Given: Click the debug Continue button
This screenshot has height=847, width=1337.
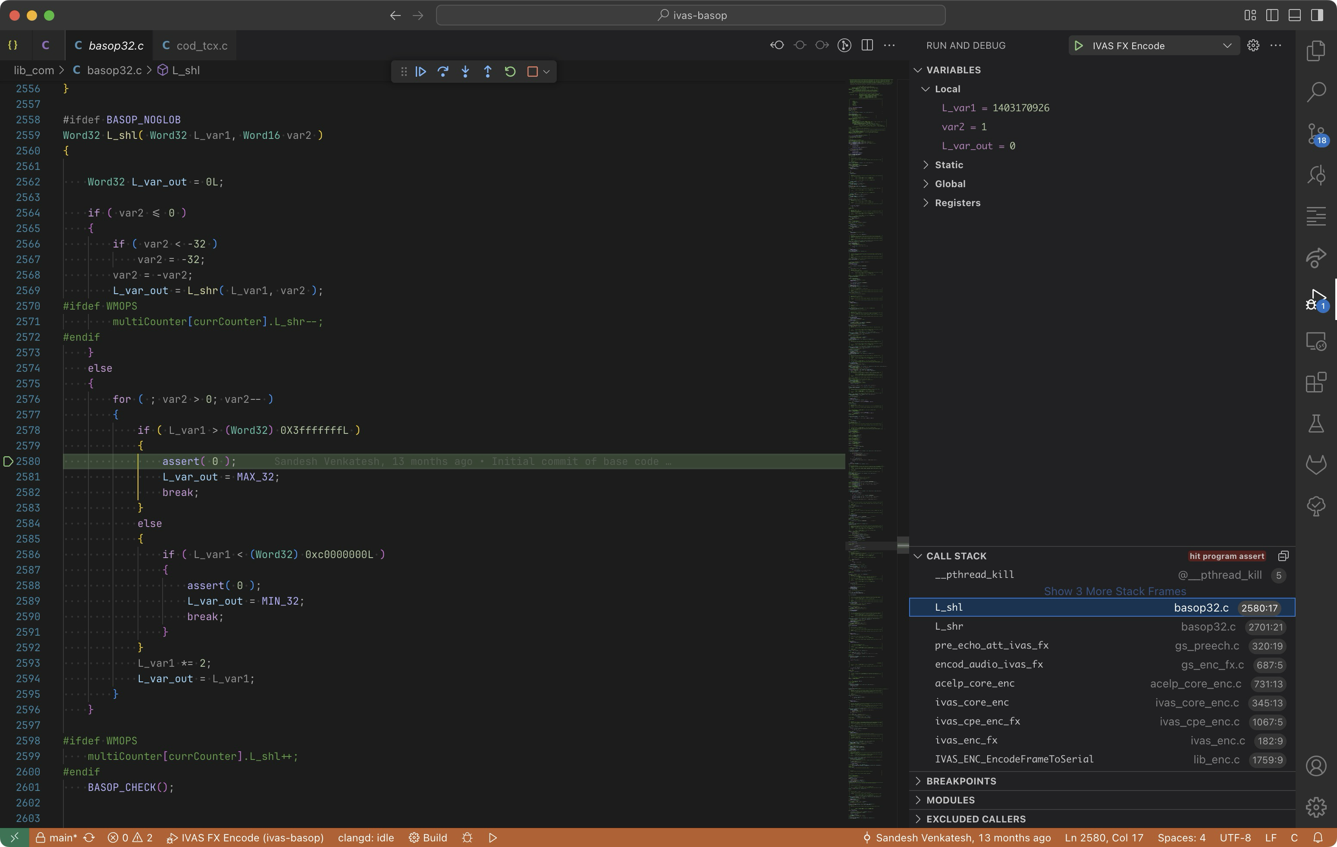Looking at the screenshot, I should pos(421,72).
